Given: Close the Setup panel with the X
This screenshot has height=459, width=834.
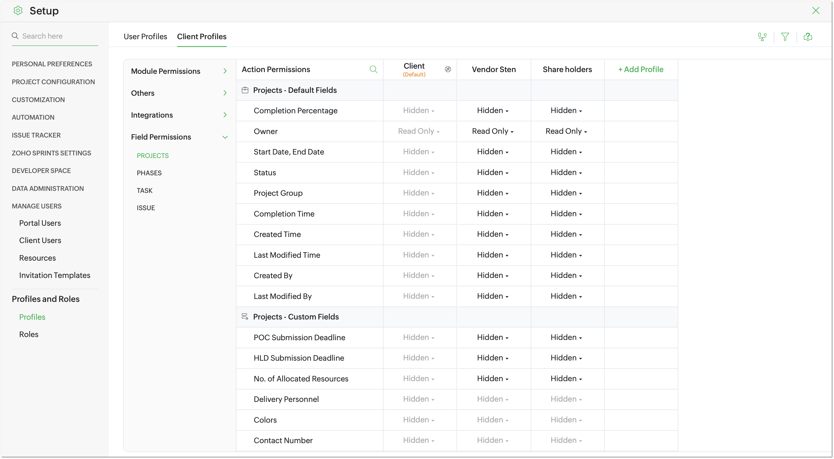Looking at the screenshot, I should point(816,11).
